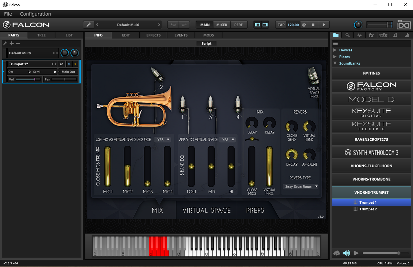Select microphone 2 above the flugelhorn

[x=157, y=75]
